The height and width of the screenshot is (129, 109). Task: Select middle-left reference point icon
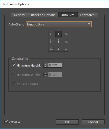51,41
